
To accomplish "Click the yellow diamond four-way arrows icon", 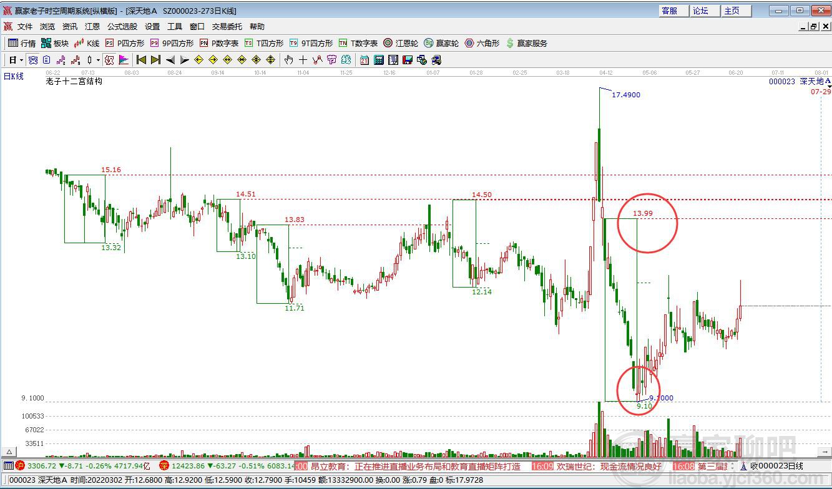I will [270, 60].
